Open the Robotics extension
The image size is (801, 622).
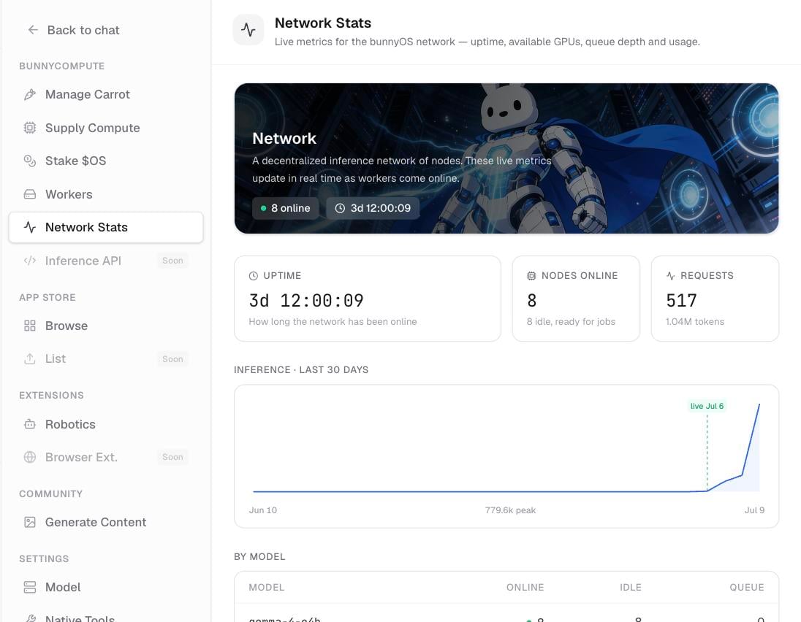coord(106,424)
